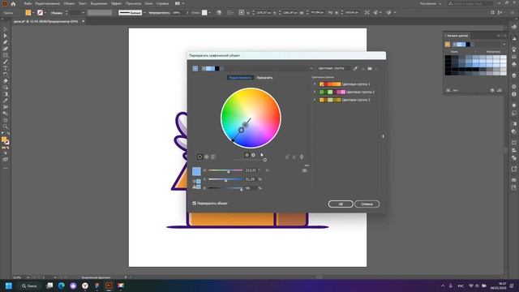Viewport: 519px width, 292px height.
Task: Click the brightness slider in the dialog
Action: (225, 188)
